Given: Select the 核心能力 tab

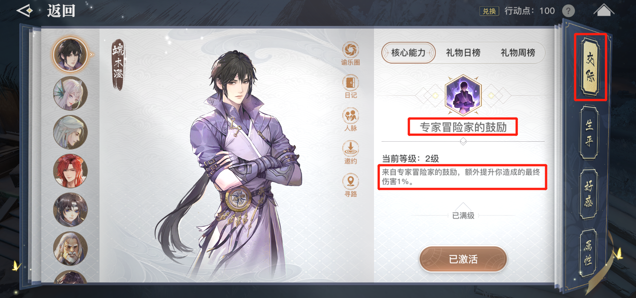Looking at the screenshot, I should pyautogui.click(x=408, y=53).
